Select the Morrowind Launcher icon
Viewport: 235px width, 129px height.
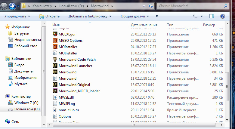[55, 66]
